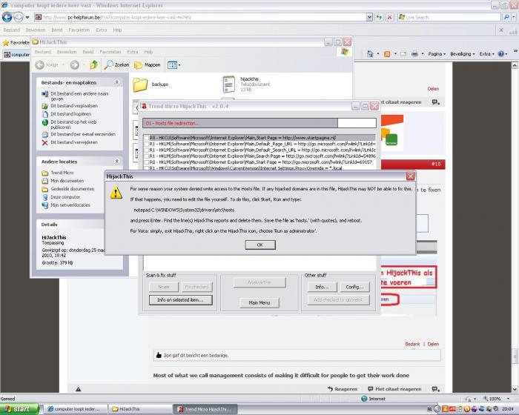The height and width of the screenshot is (415, 519).
Task: Click the red X 'Dit bestand verwijderen' icon
Action: click(x=45, y=142)
